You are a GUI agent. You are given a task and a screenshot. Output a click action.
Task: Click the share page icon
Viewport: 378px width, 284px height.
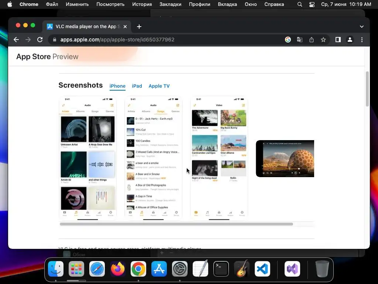click(x=312, y=40)
